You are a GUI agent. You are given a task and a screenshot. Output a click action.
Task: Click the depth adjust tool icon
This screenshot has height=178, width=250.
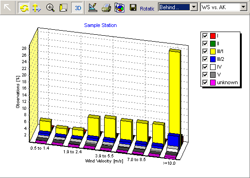pos(63,7)
